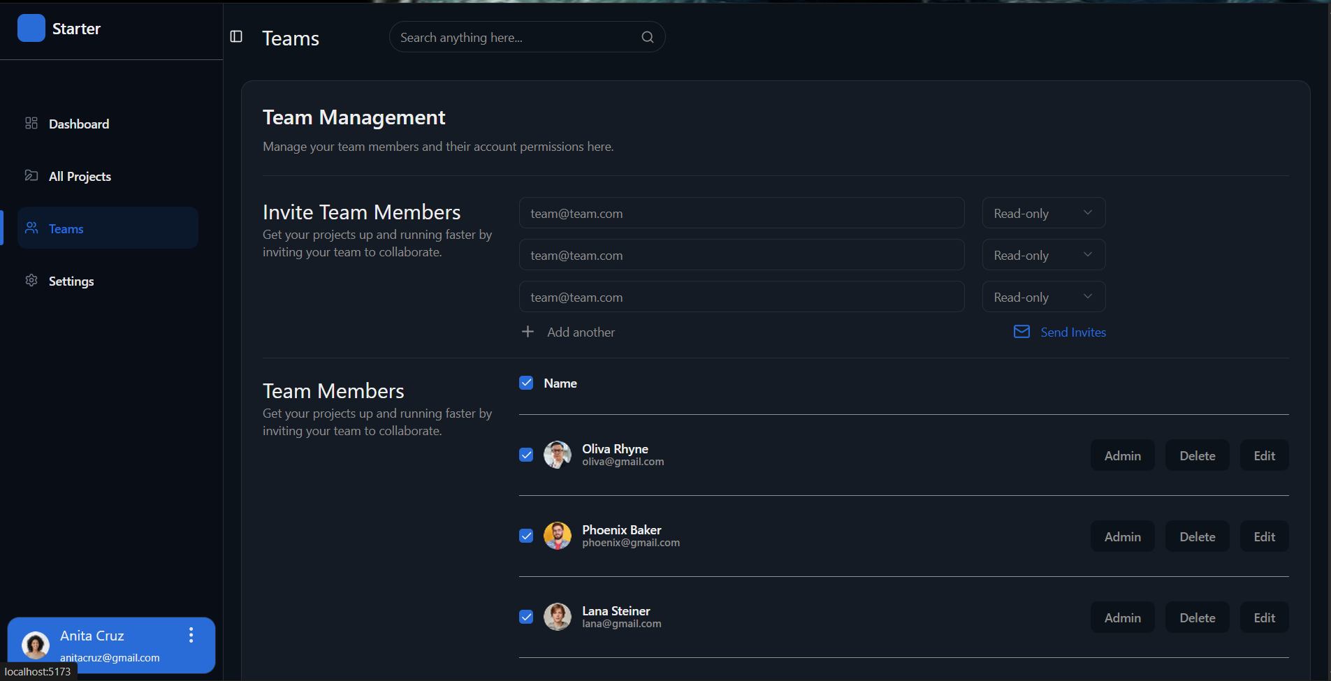Open Settings via the gear icon

(x=31, y=280)
